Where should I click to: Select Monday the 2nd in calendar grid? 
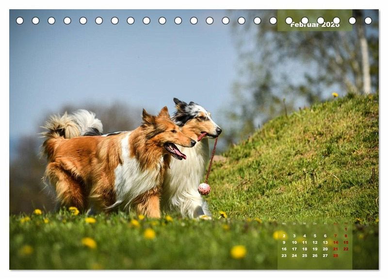(x=284, y=236)
